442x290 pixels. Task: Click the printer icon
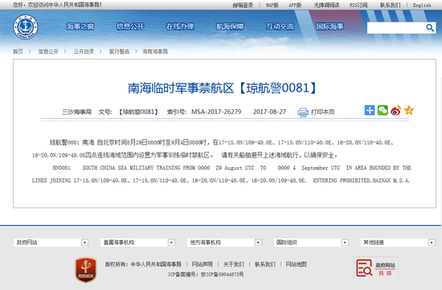pos(303,112)
